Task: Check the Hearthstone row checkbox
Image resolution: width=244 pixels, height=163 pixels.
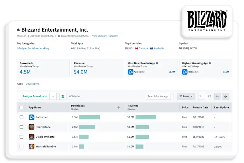Action: tap(21, 127)
